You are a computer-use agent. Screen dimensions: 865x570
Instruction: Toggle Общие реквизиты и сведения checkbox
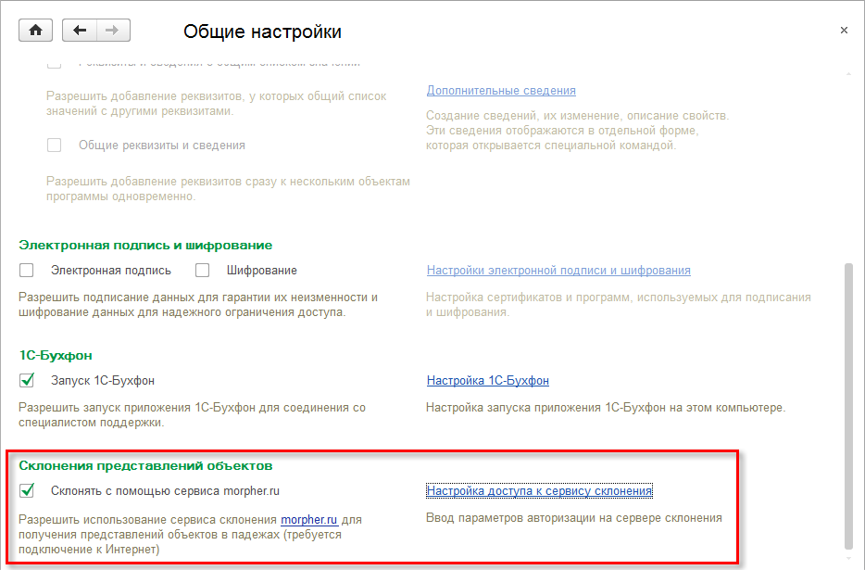[54, 146]
